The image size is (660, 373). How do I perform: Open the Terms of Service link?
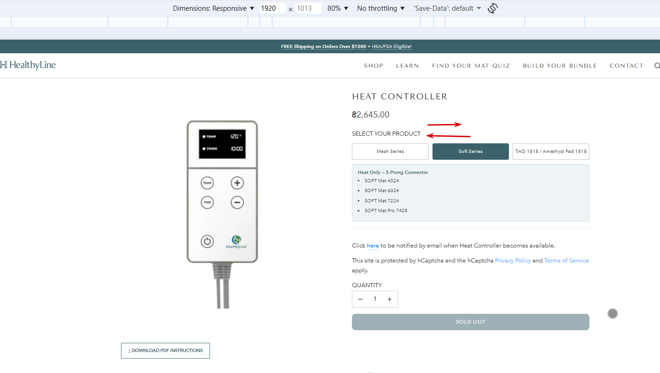coord(566,261)
